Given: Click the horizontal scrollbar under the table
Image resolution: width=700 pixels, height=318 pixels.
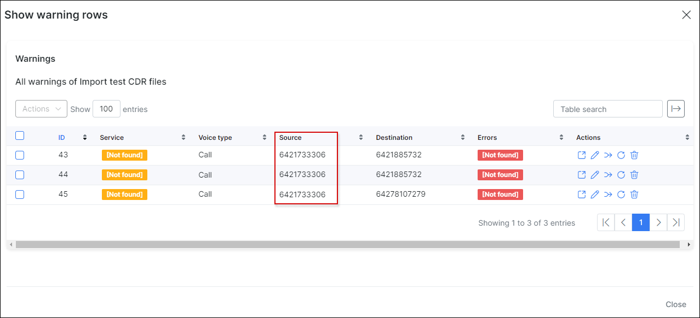Looking at the screenshot, I should 347,245.
